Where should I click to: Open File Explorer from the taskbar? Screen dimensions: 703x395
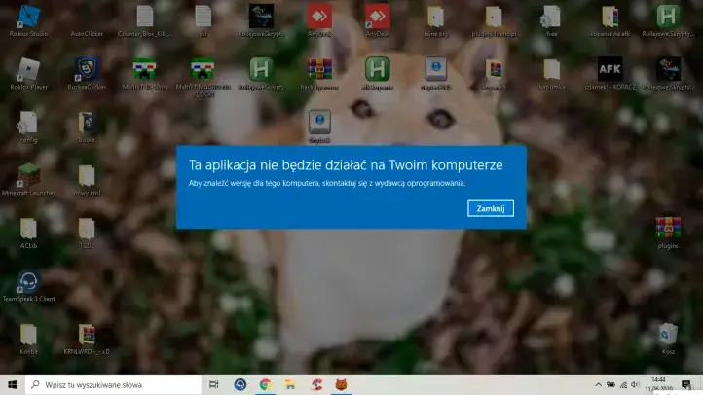(290, 384)
